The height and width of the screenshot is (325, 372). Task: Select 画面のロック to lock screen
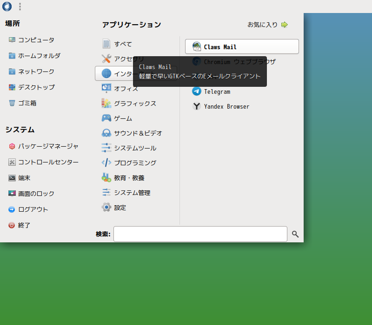click(31, 194)
